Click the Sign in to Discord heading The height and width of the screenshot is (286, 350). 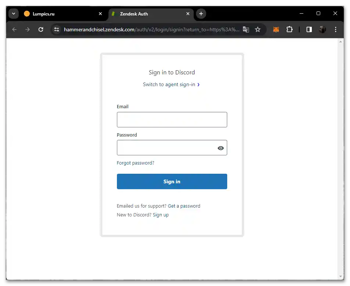pos(172,73)
